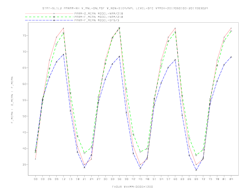Click the green dashed line legend sample
Image resolution: width=252 pixels, height=195 pixels.
(x=49, y=17)
